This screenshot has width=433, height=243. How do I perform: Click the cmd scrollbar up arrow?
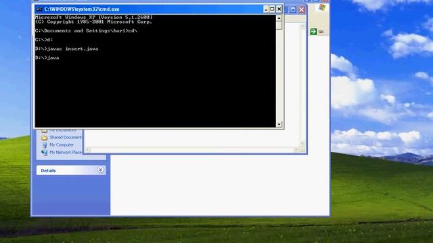(279, 18)
